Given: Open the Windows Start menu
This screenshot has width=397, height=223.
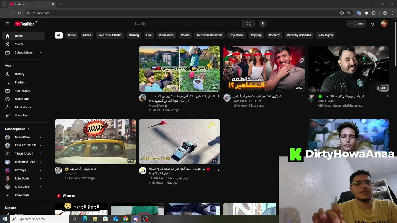Looking at the screenshot, I should tap(5, 219).
